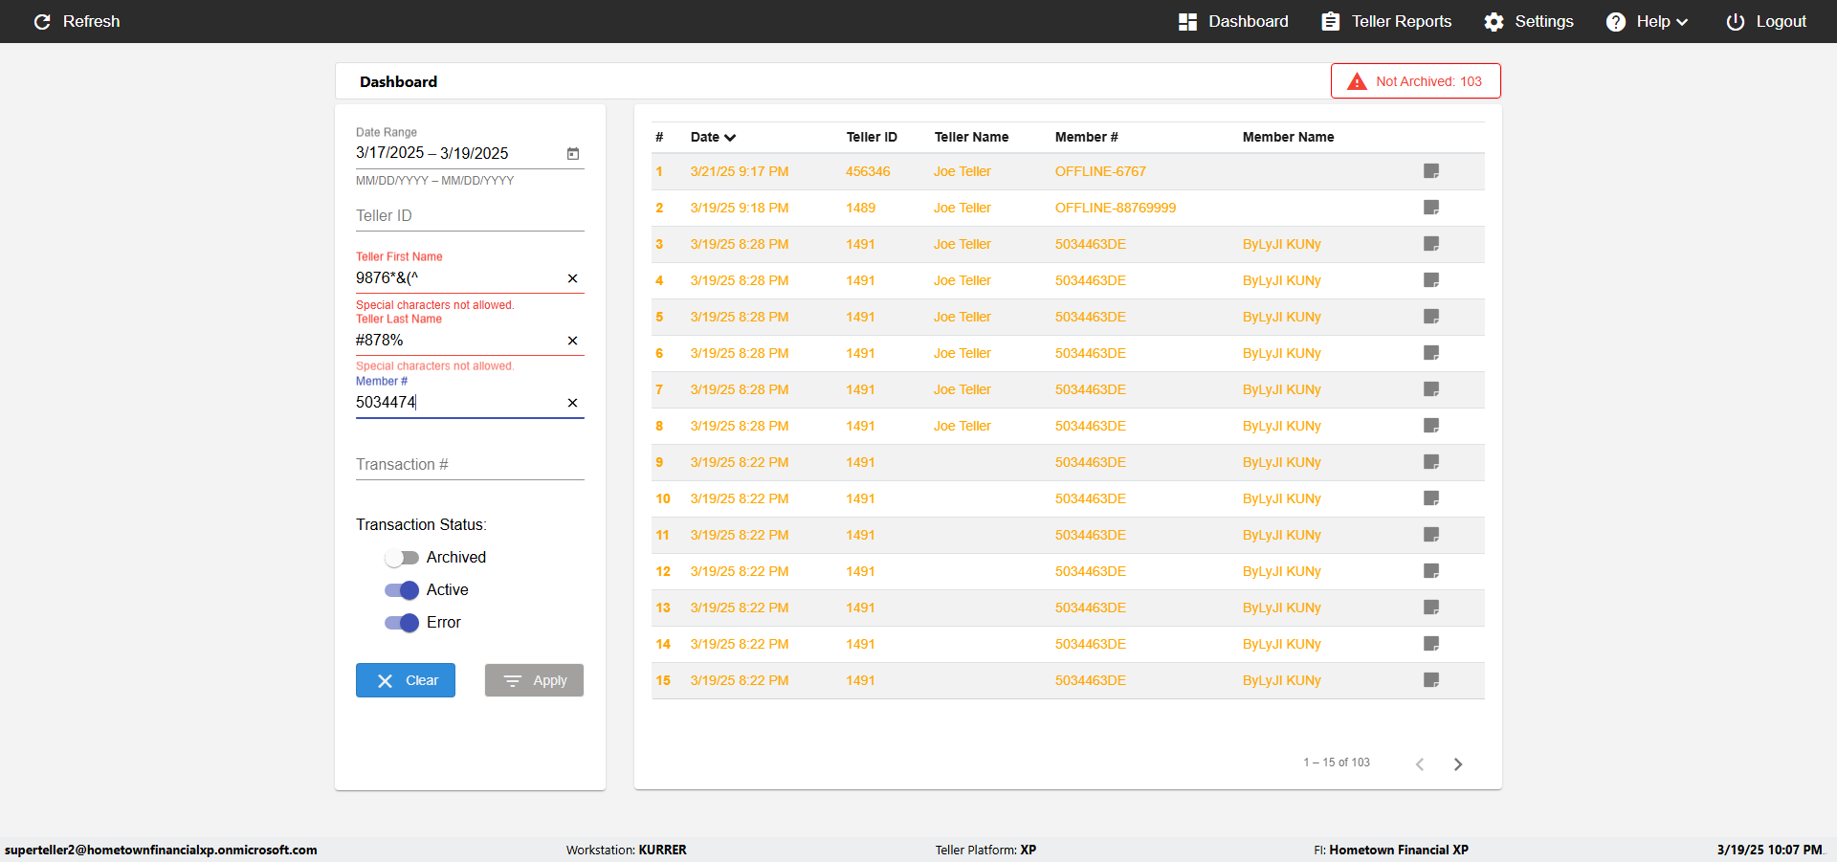Image resolution: width=1837 pixels, height=862 pixels.
Task: Enable the Archived status toggle
Action: coord(402,558)
